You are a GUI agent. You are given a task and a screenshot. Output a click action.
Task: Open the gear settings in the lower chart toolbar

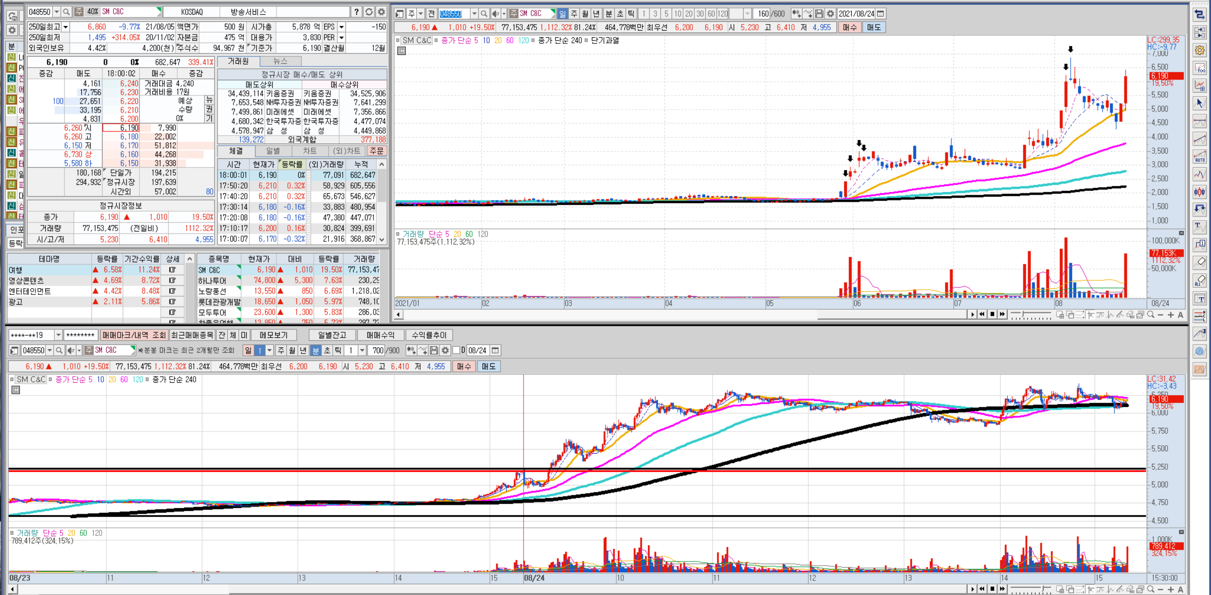coord(445,350)
